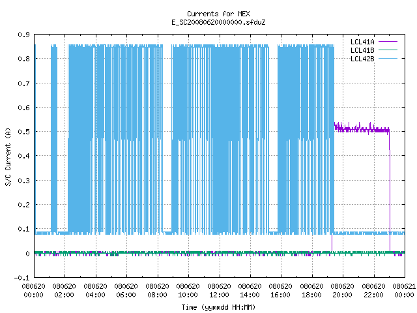Click the 0.6 y-axis tick label
The height and width of the screenshot is (313, 417).
23,108
